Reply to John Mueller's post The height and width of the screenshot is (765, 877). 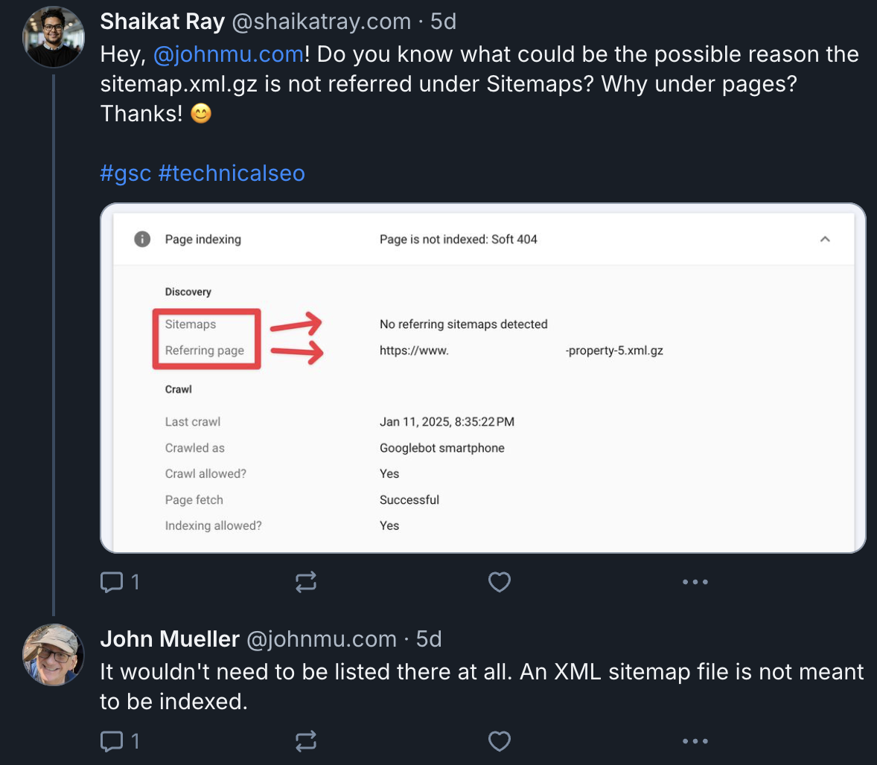click(112, 741)
